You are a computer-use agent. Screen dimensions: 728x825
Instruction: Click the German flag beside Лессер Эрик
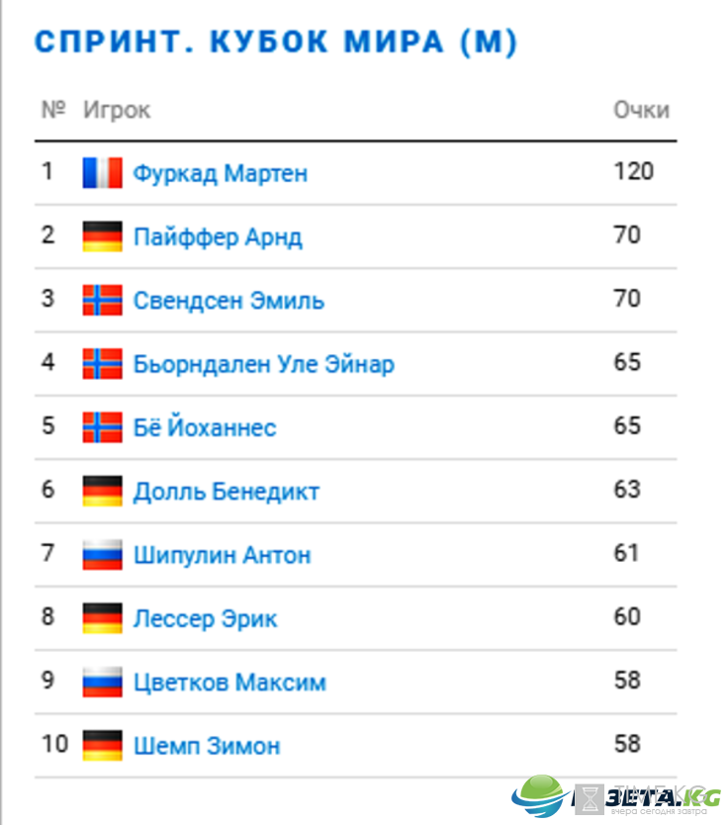(103, 618)
